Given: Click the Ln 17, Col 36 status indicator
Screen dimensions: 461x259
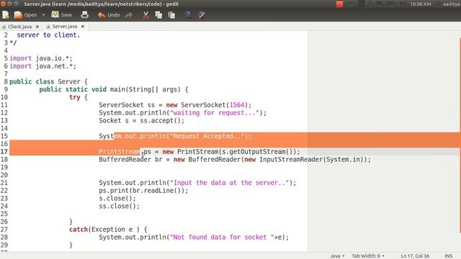Looking at the screenshot, I should click(x=415, y=256).
